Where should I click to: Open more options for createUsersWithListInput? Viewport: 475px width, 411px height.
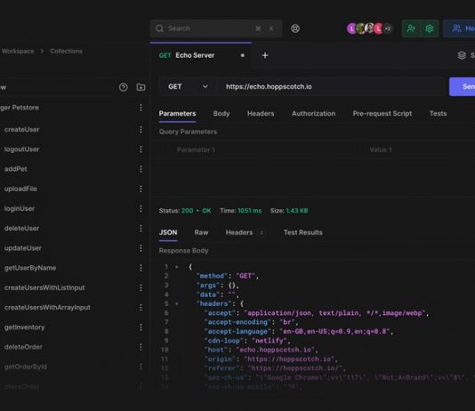click(141, 287)
